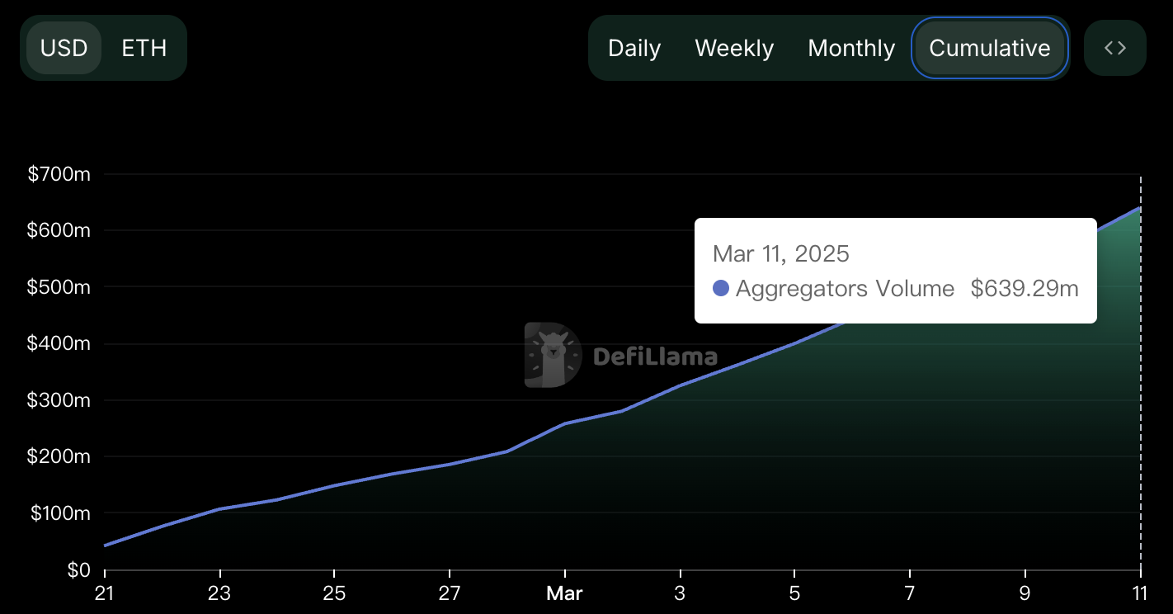Click the 5 tick on x-axis

(794, 593)
